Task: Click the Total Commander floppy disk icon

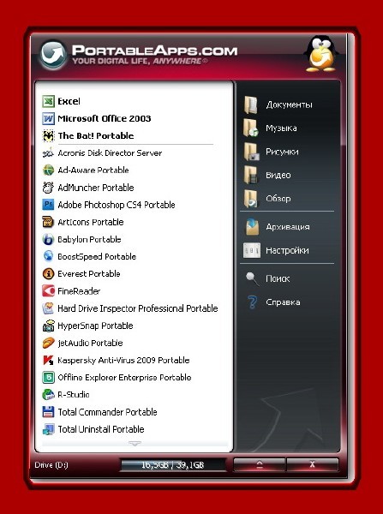Action: (x=48, y=412)
